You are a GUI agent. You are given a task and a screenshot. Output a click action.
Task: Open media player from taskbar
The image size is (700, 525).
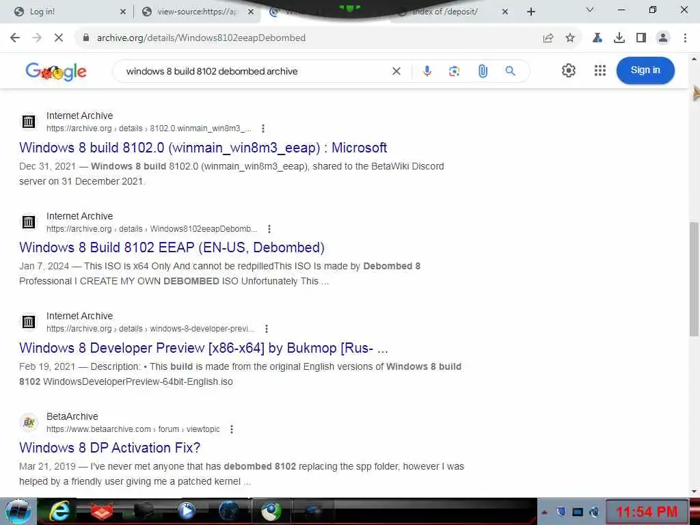[187, 511]
